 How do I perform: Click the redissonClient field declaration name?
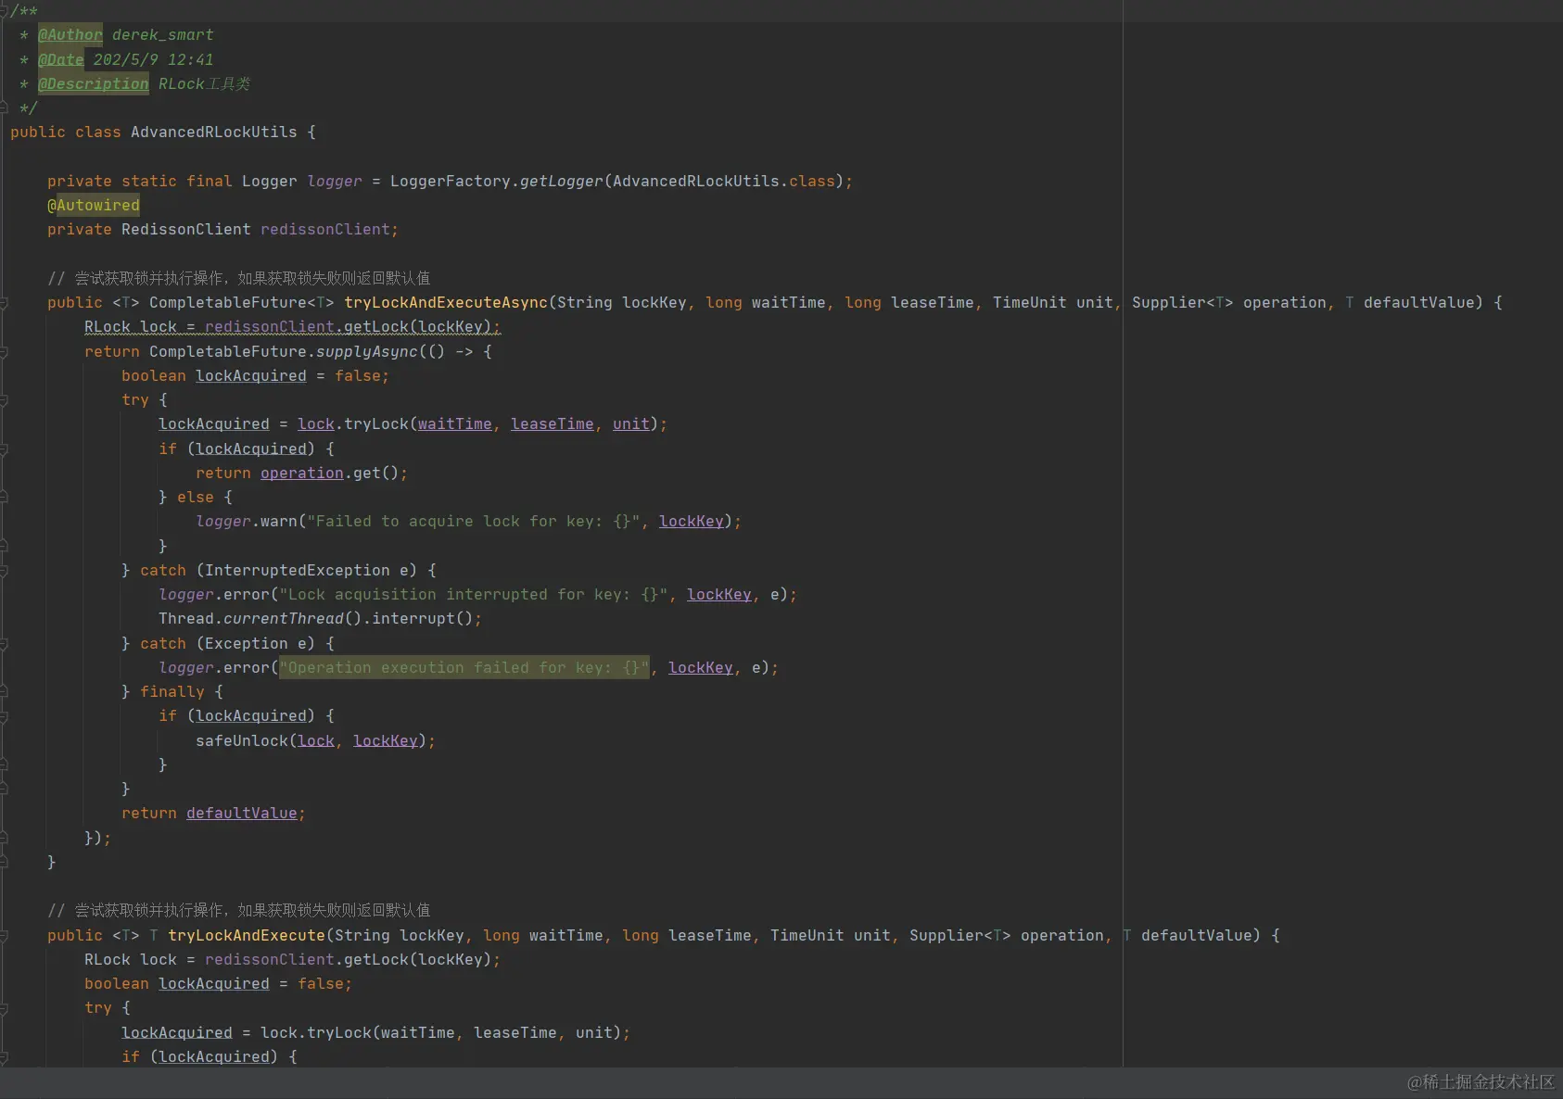pos(325,230)
